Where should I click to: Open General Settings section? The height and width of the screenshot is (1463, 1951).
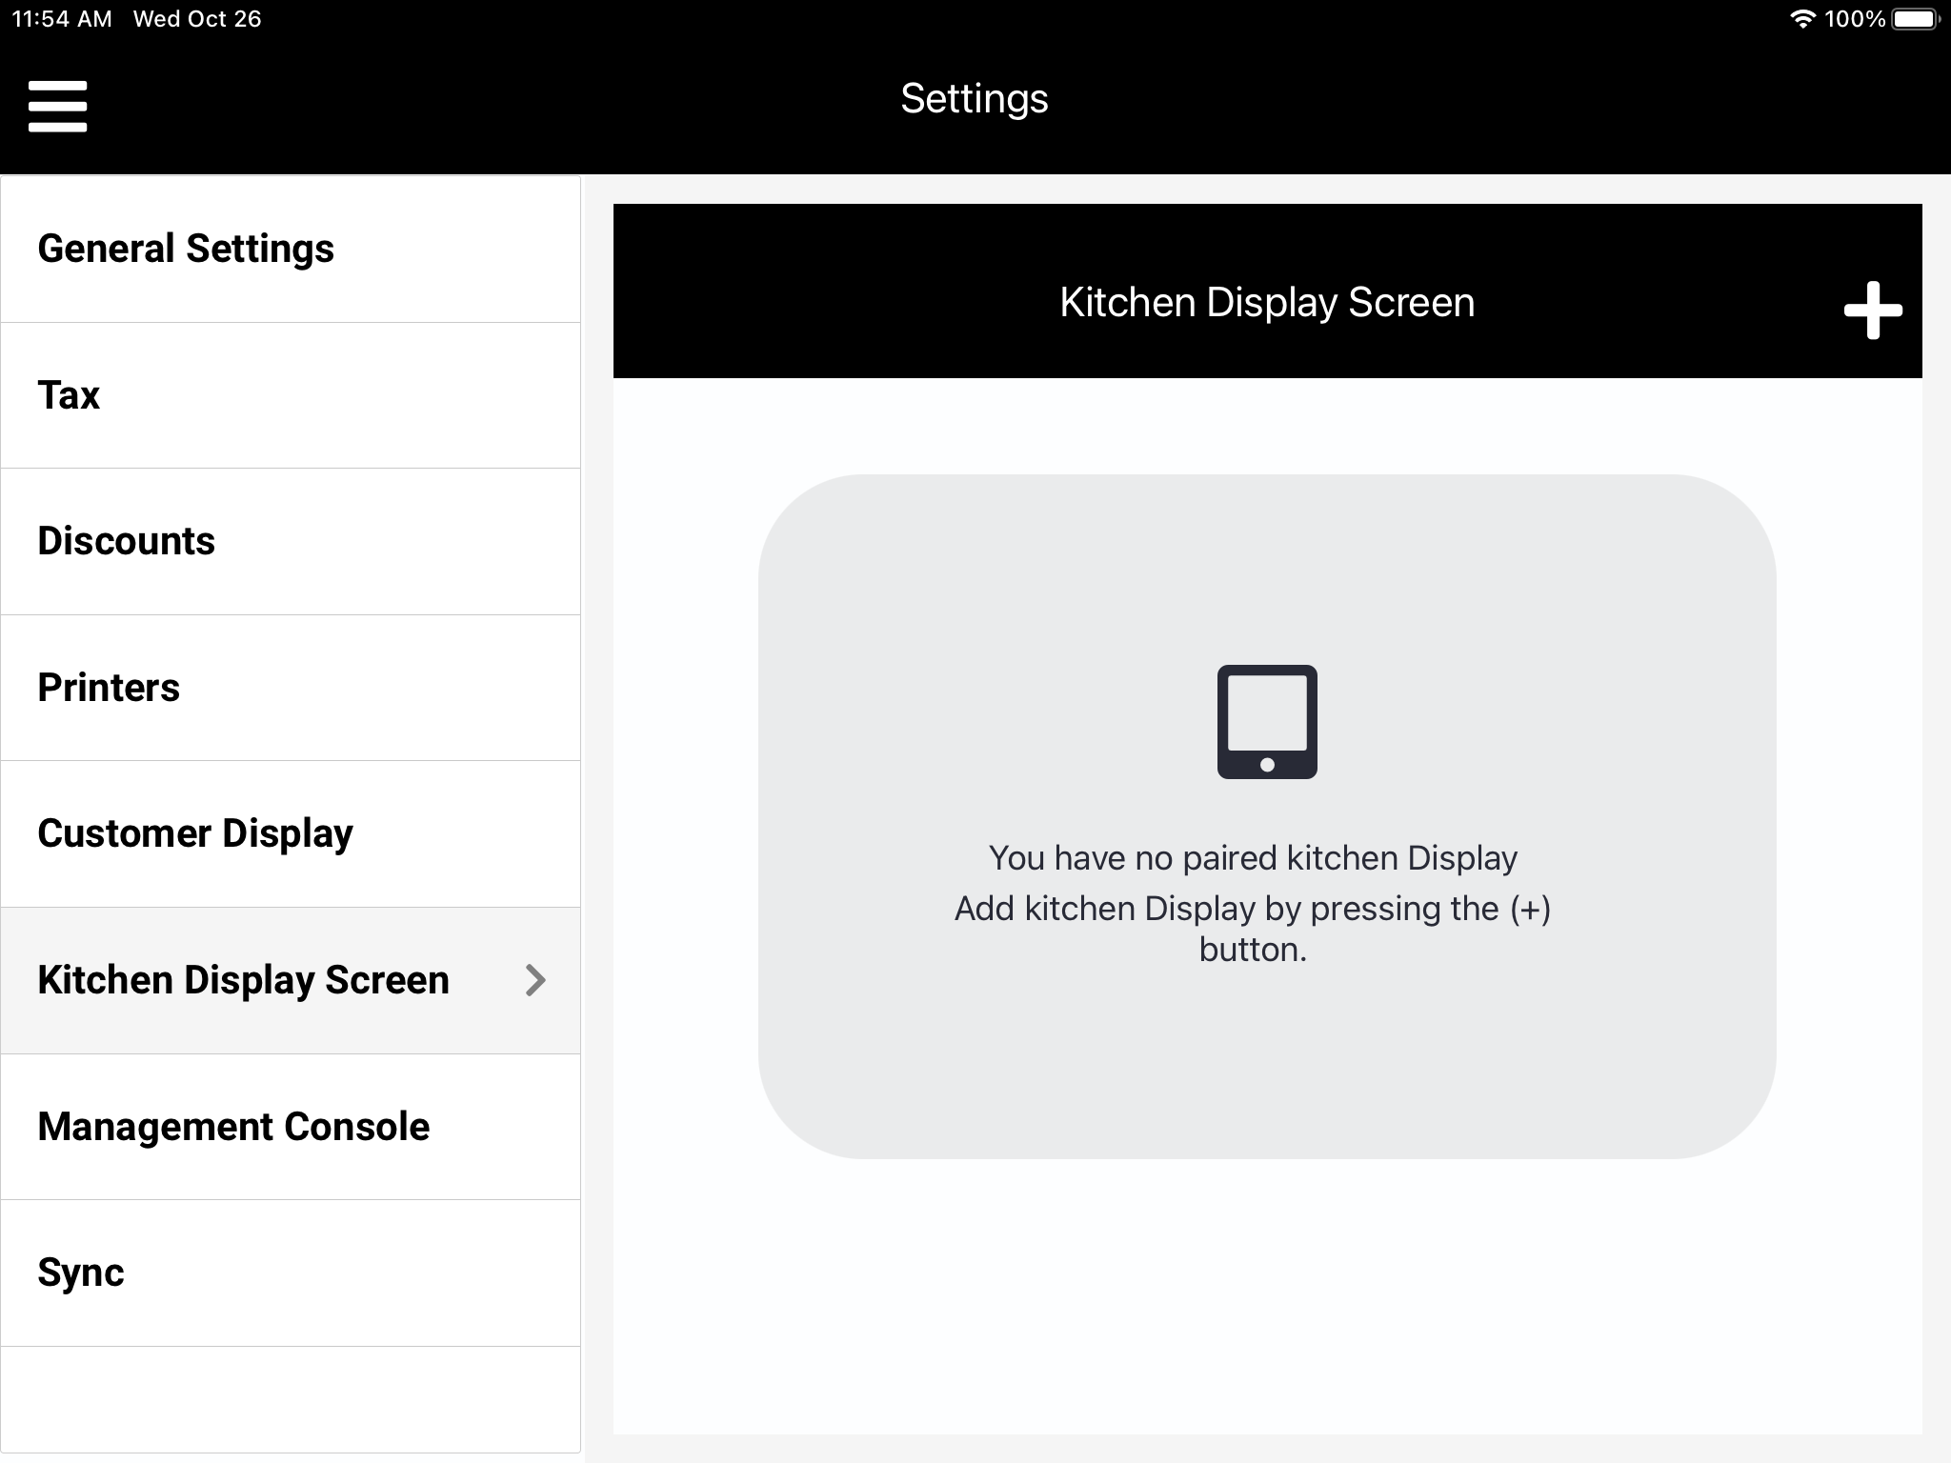point(186,249)
